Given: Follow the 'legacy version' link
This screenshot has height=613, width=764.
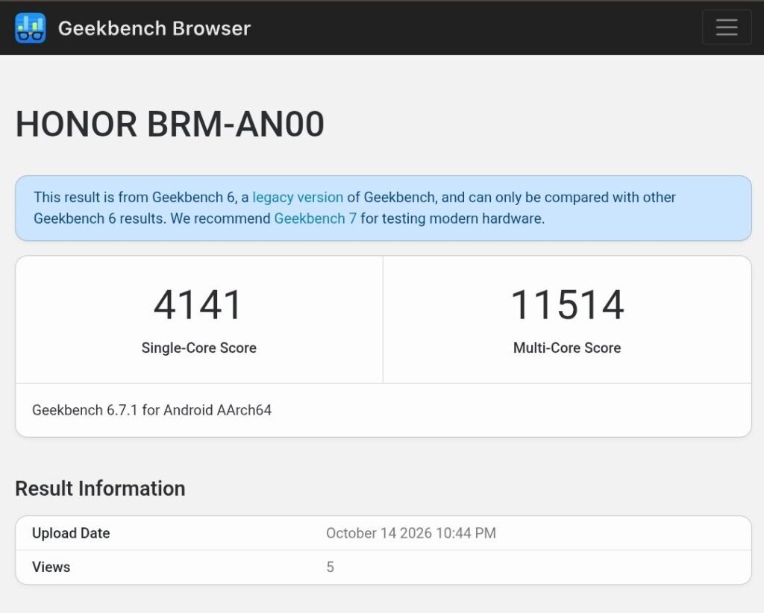Looking at the screenshot, I should (x=298, y=197).
